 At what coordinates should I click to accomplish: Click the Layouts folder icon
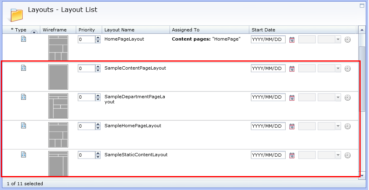17,14
